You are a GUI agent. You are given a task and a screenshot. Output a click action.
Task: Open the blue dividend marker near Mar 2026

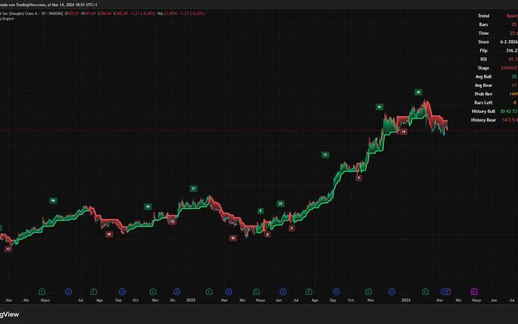[x=444, y=291]
